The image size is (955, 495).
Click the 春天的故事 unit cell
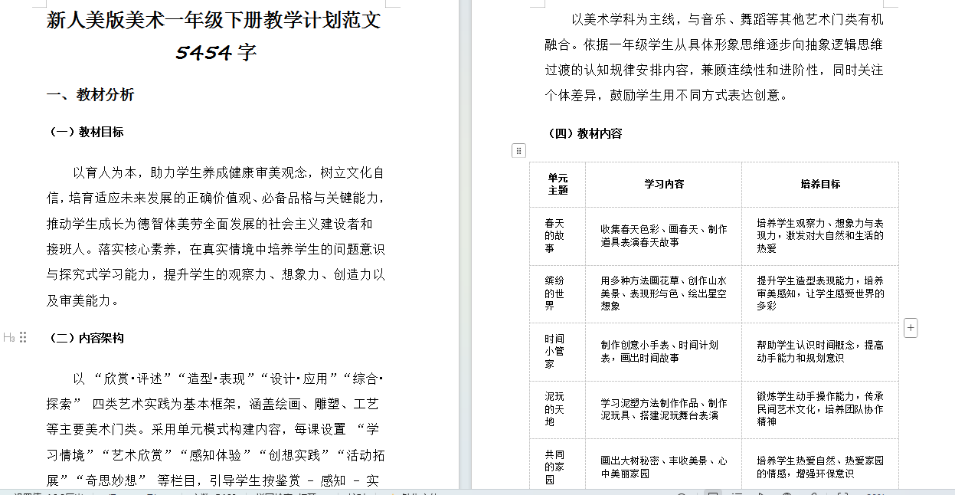click(x=555, y=235)
